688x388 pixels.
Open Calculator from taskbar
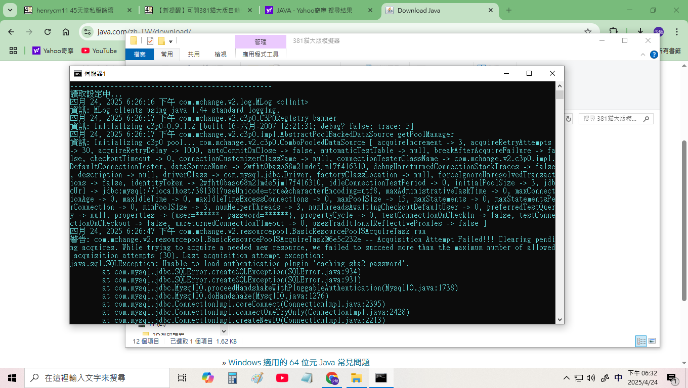click(233, 378)
